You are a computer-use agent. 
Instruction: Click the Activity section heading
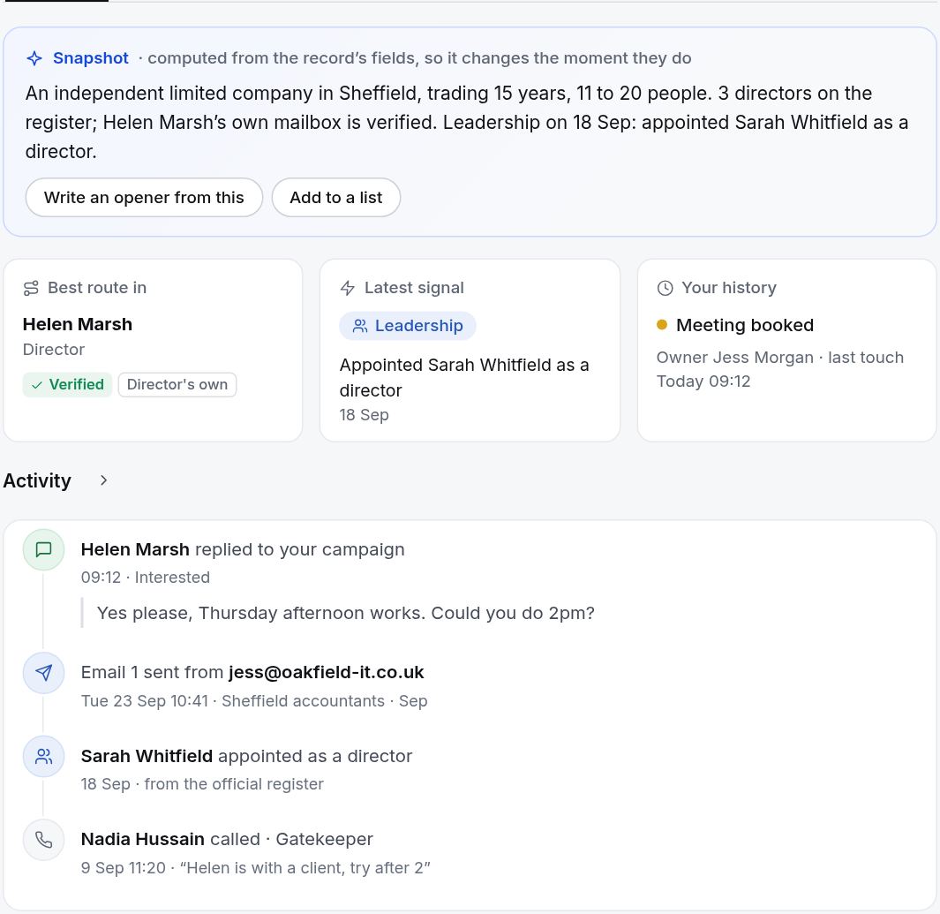37,480
